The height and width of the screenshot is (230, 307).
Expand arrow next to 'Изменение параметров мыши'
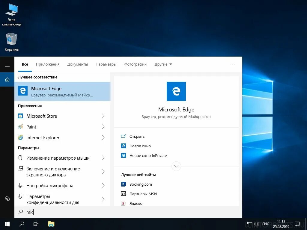[x=103, y=158]
